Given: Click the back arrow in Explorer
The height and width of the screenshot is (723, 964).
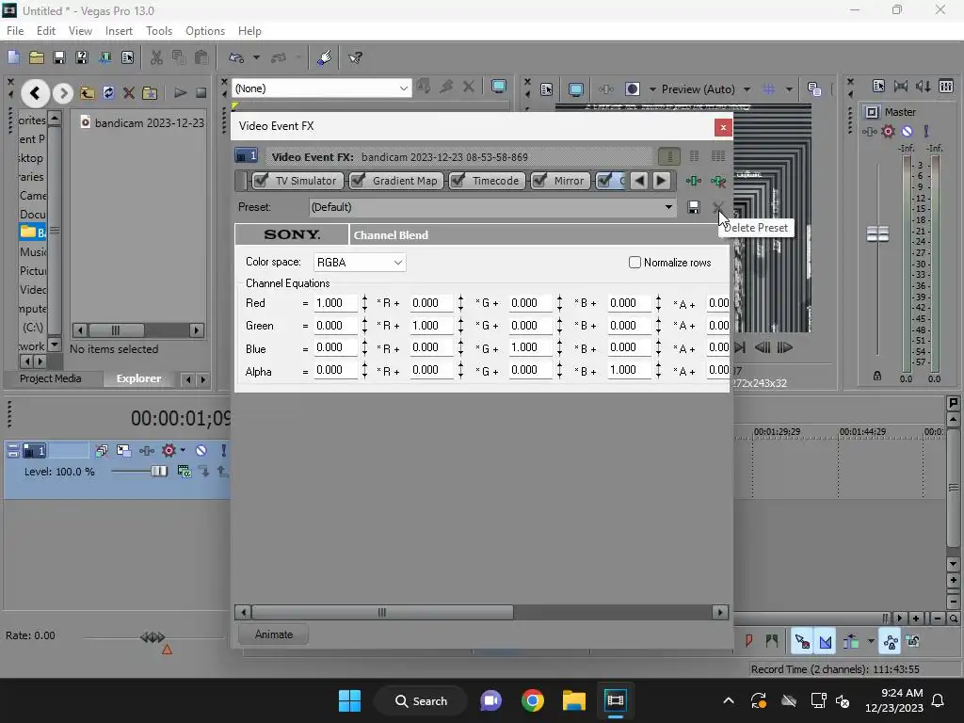Looking at the screenshot, I should coord(35,93).
